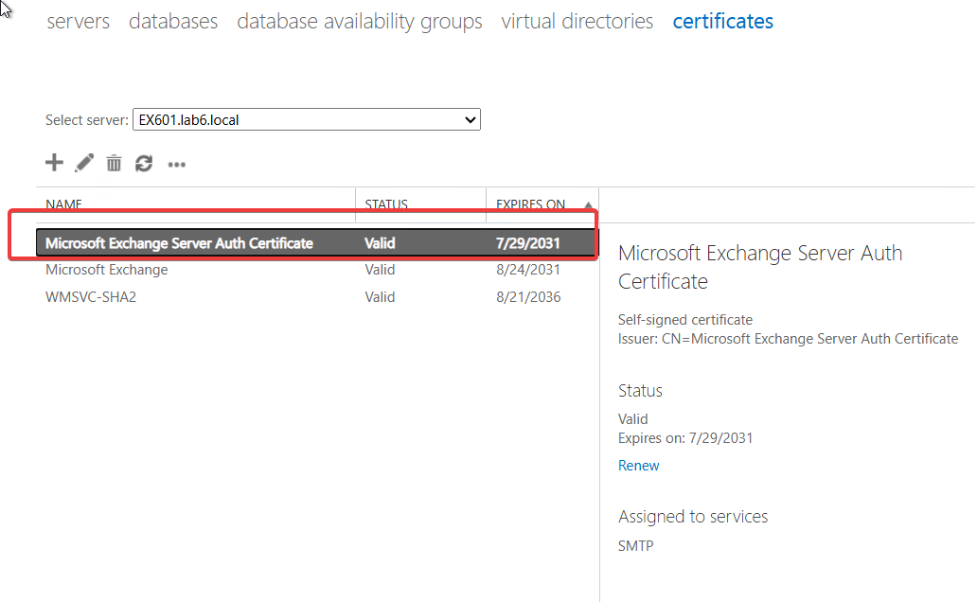The height and width of the screenshot is (602, 977).
Task: Click the SMTP assigned service text
Action: click(x=635, y=546)
